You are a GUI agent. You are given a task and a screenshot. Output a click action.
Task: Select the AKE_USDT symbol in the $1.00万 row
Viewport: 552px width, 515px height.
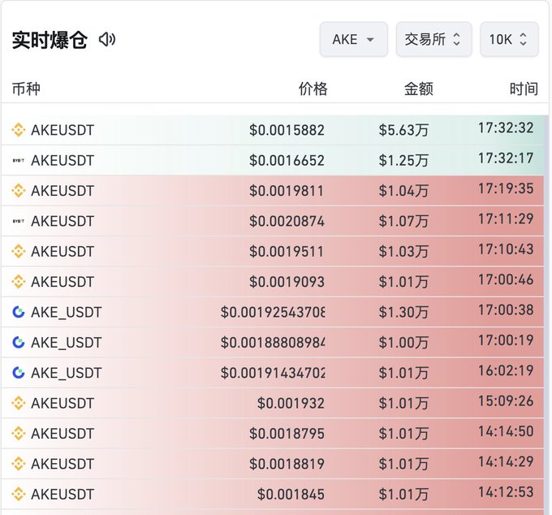(x=67, y=343)
